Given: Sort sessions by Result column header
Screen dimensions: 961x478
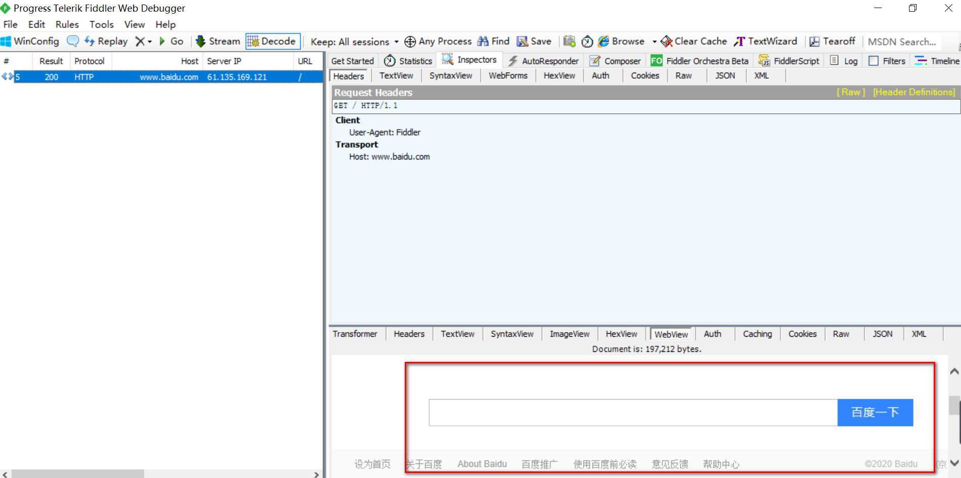Looking at the screenshot, I should tap(51, 61).
